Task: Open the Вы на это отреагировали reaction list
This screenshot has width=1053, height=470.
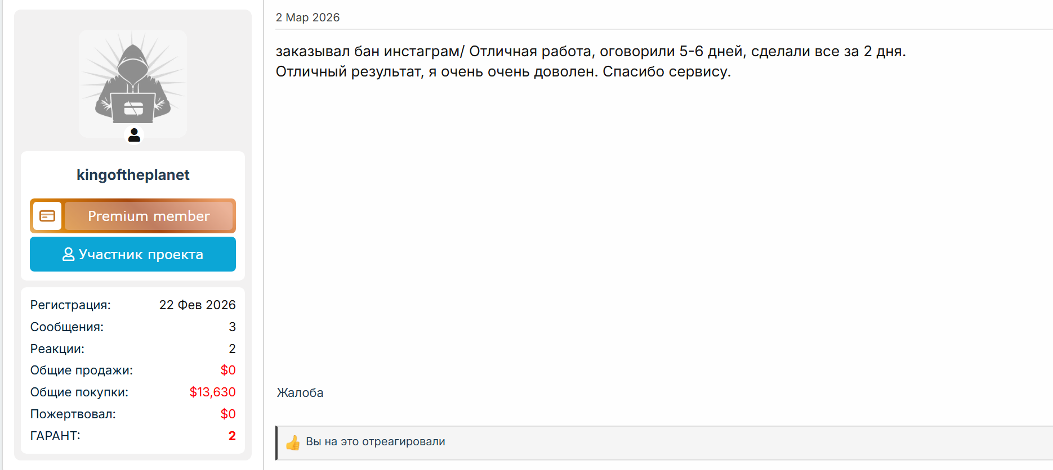Action: [x=375, y=442]
